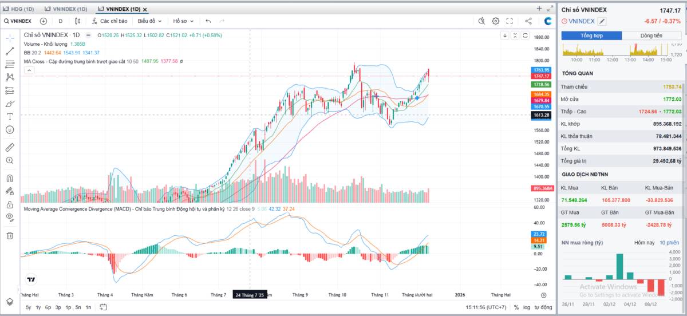This screenshot has height=316, width=687.
Task: Click the red current price label 1747.17
Action: point(542,76)
